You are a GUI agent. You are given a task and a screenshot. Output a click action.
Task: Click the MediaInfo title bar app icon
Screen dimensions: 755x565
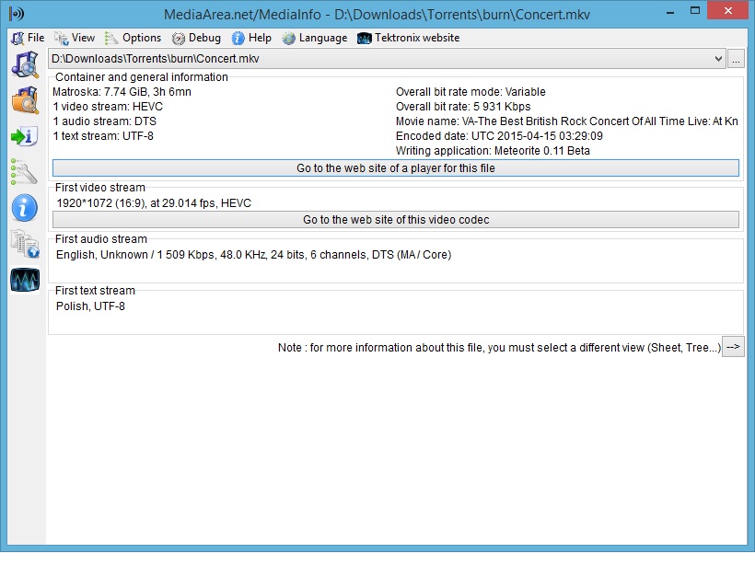coord(17,14)
